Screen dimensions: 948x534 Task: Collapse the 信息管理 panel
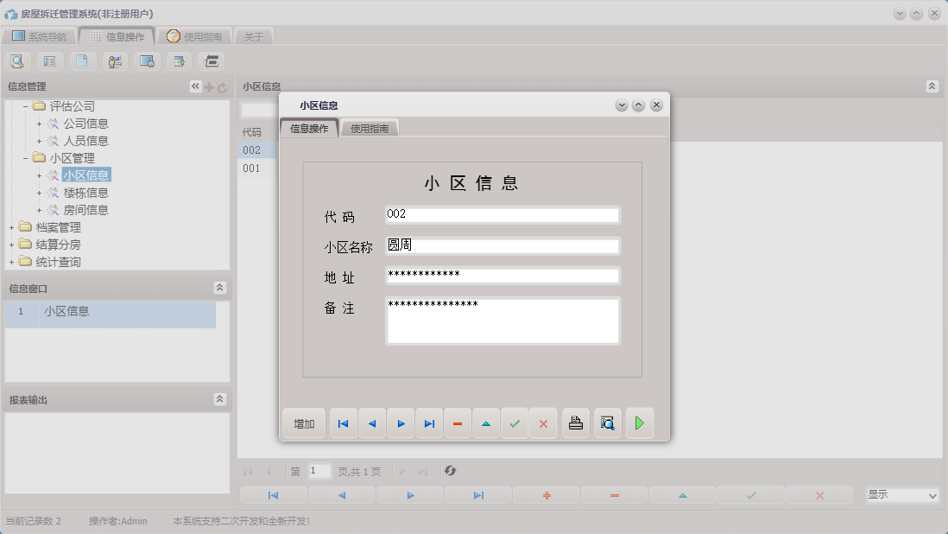195,86
